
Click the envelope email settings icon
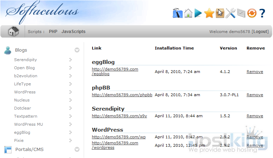(x=241, y=13)
